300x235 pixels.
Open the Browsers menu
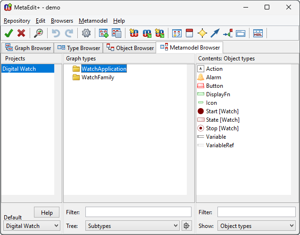point(62,21)
